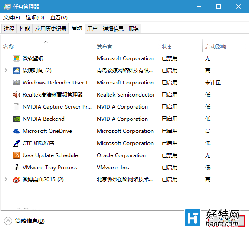Click the Realtek speaker icon
Screen dimensions: 249x232
pyautogui.click(x=16, y=95)
